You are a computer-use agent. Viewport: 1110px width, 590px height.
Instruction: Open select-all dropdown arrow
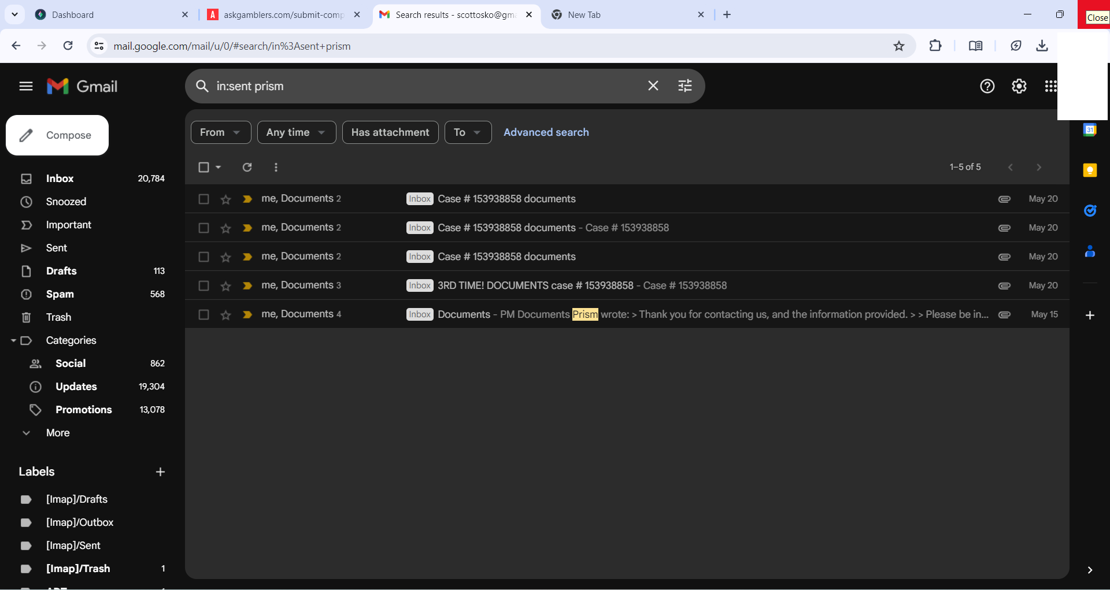pyautogui.click(x=219, y=167)
